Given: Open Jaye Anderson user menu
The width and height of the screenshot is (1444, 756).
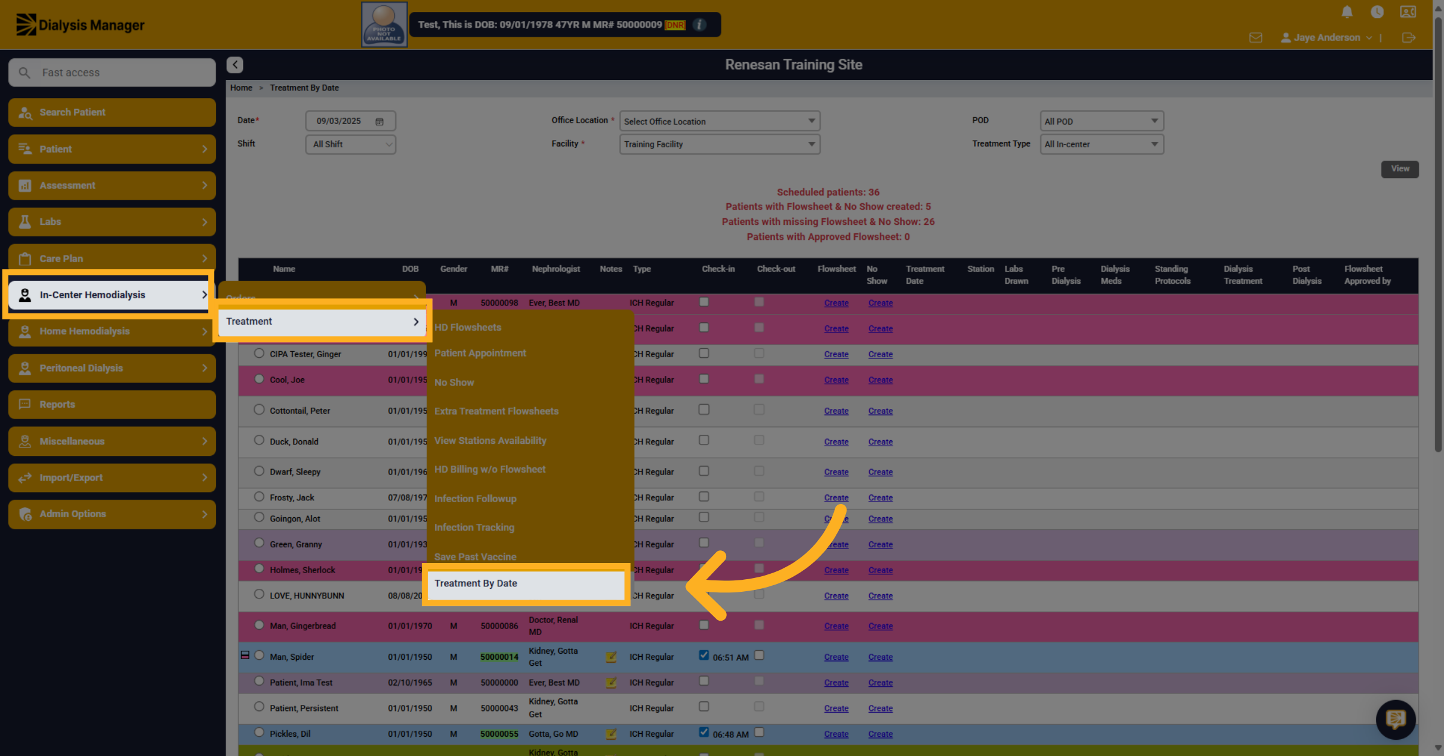Looking at the screenshot, I should pos(1327,38).
